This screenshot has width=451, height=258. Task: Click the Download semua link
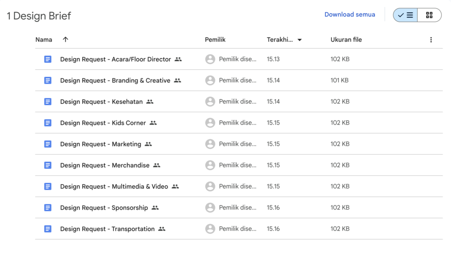point(350,15)
